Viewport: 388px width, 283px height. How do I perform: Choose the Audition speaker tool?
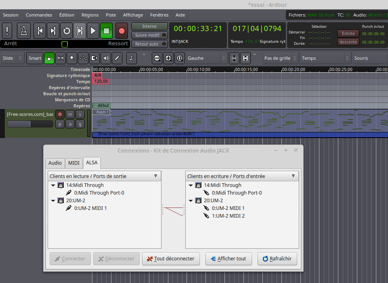106,58
